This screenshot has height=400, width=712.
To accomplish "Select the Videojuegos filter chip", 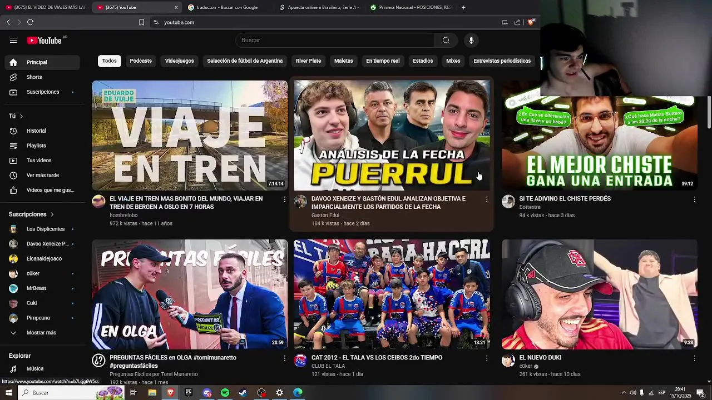I will (179, 61).
